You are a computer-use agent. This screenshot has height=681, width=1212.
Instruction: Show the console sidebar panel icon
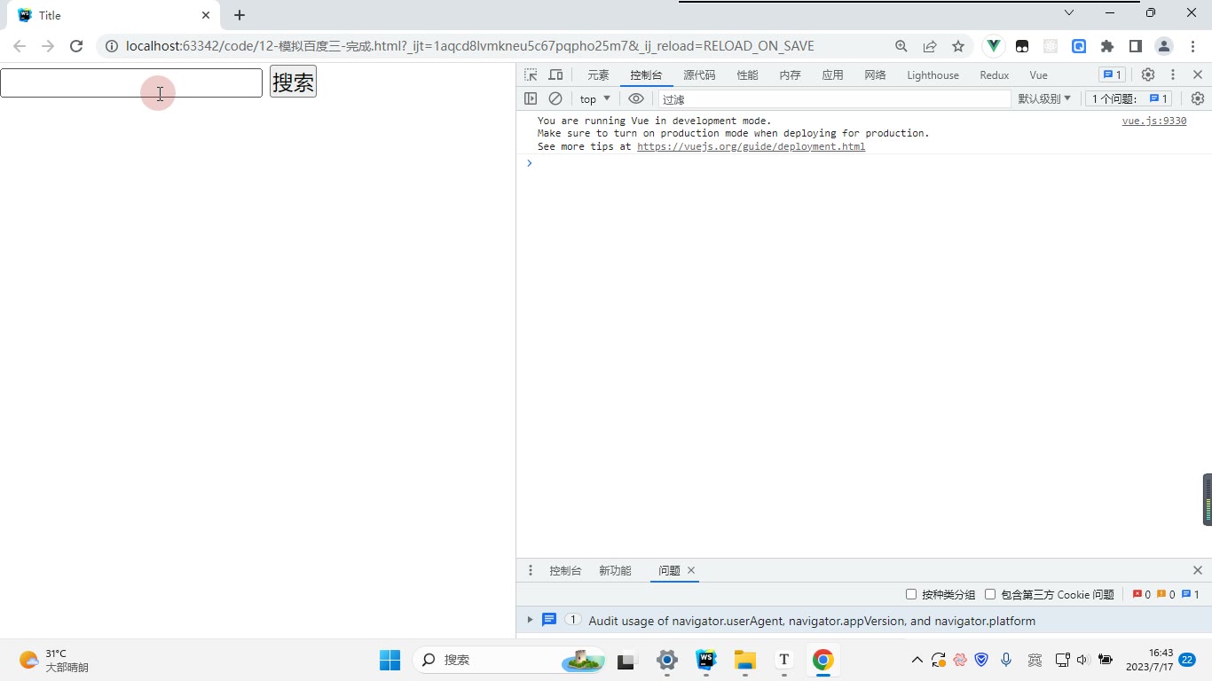click(531, 98)
